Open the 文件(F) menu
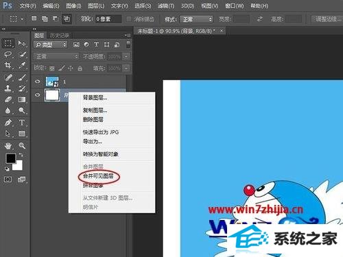343x257 pixels. pyautogui.click(x=27, y=5)
